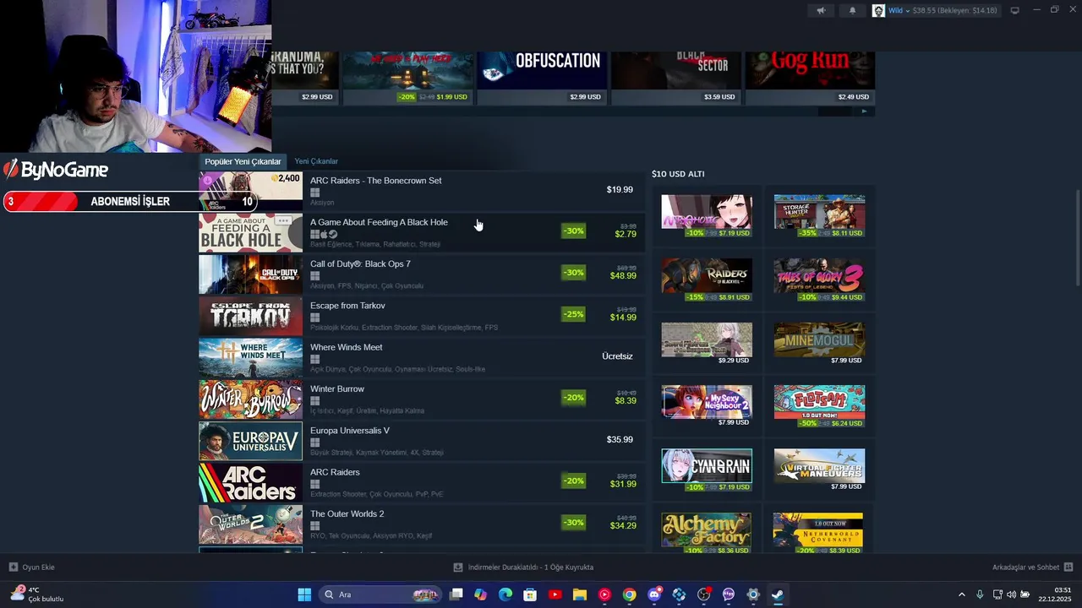Screen dimensions: 1082x608
Task: Open Steam notifications bell icon
Action: tap(852, 10)
